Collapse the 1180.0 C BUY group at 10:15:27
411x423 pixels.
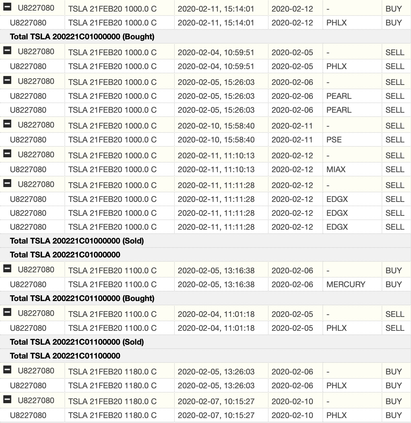click(x=7, y=400)
